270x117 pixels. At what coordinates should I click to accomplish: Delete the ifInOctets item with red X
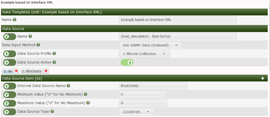pos(46,71)
